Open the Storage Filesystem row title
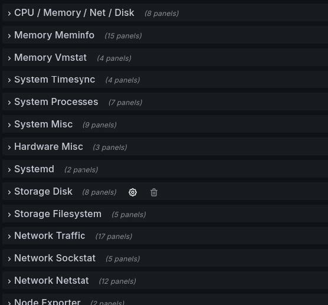 (x=58, y=214)
